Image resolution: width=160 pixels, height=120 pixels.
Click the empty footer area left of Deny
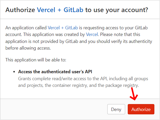(51, 109)
